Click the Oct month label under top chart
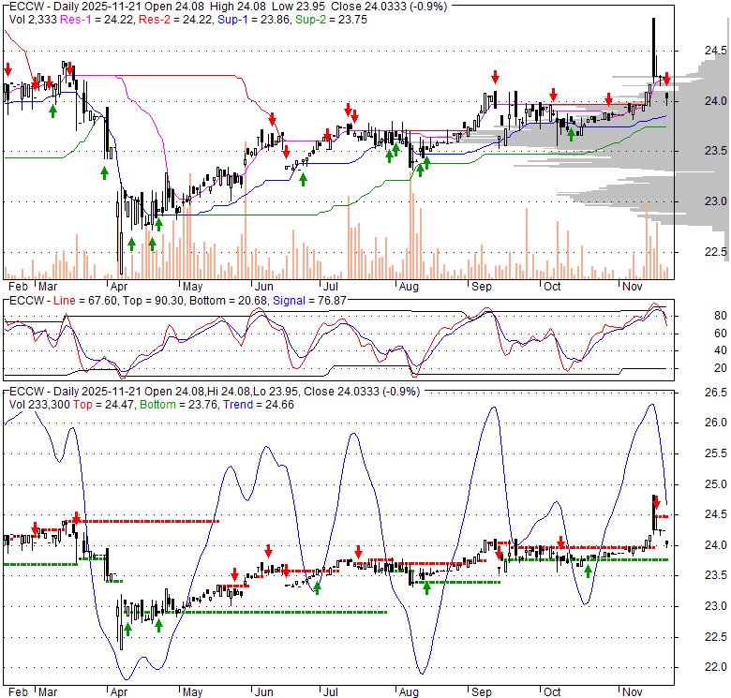This screenshot has width=731, height=698. (x=552, y=286)
